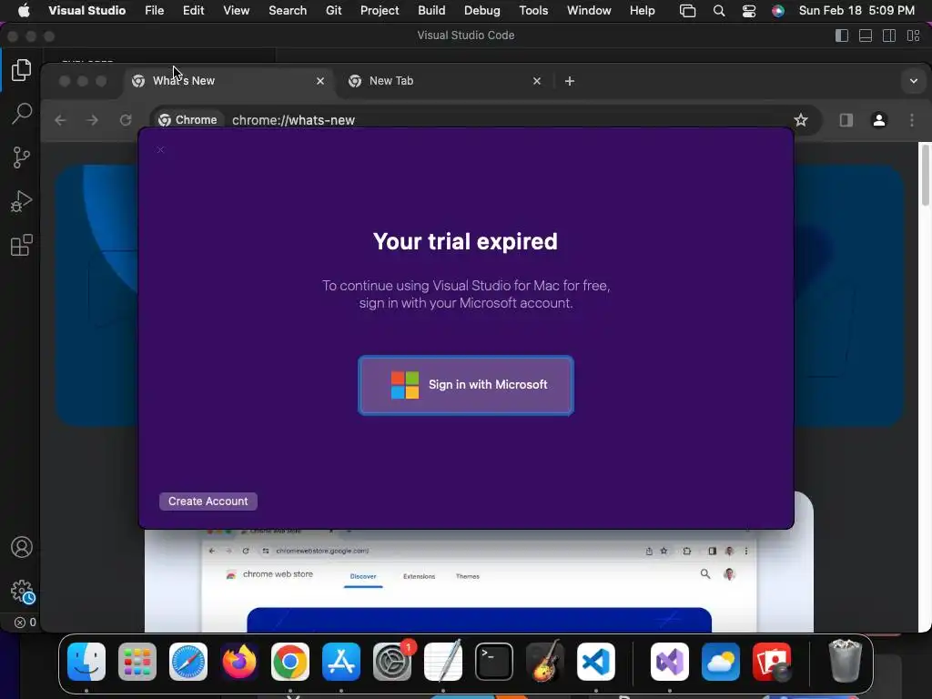Click Create Account button
Viewport: 932px width, 699px height.
click(x=208, y=501)
